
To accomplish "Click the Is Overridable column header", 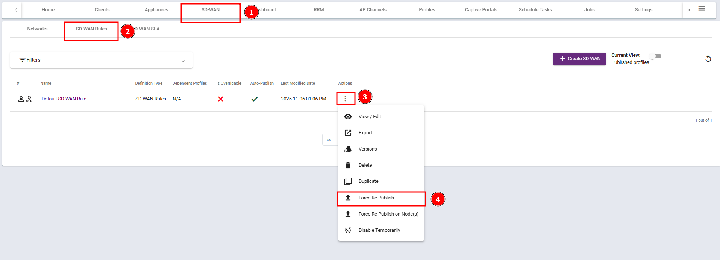I will coord(229,84).
